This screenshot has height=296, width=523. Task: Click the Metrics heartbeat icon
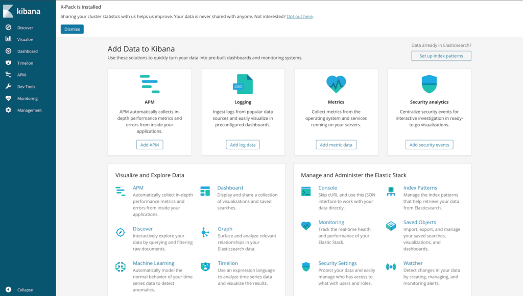[x=336, y=84]
